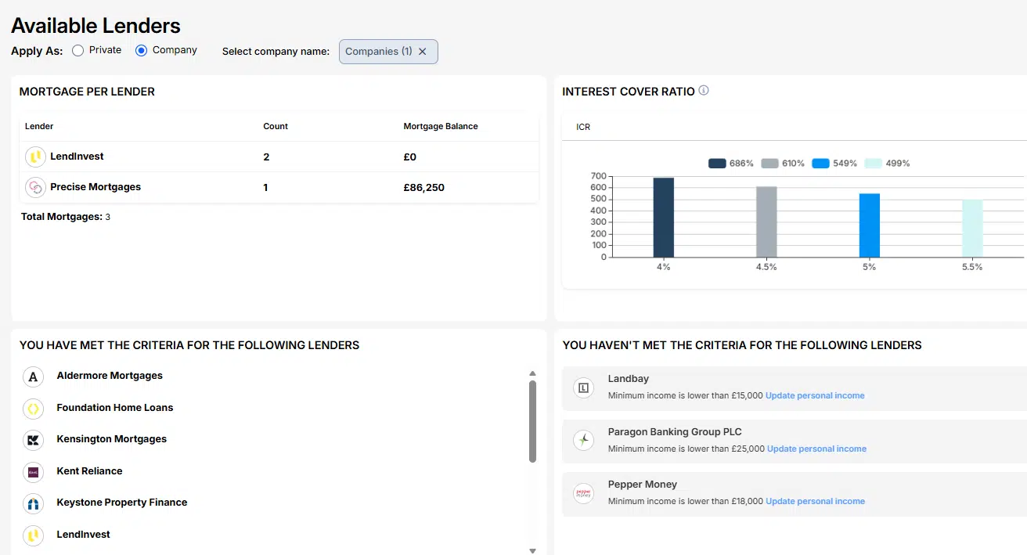Toggle the 549% legend swatch
This screenshot has width=1027, height=555.
tap(820, 164)
